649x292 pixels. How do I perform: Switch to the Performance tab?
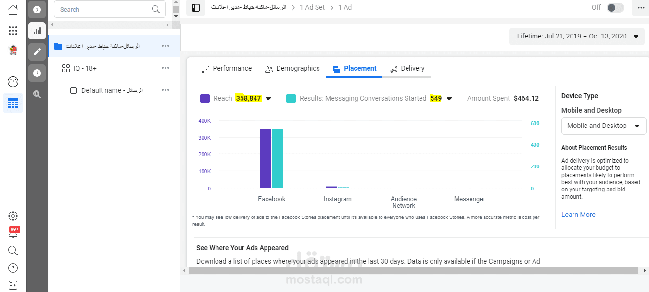[227, 69]
